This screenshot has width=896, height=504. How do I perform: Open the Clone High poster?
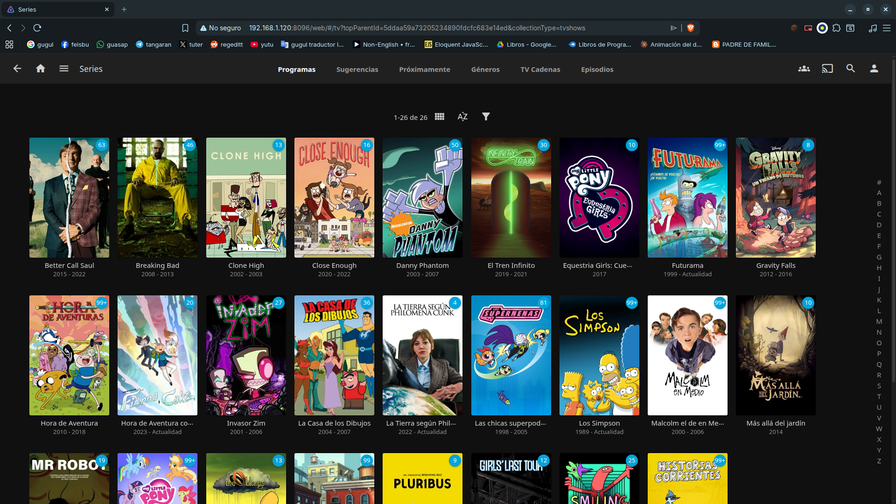click(x=246, y=197)
